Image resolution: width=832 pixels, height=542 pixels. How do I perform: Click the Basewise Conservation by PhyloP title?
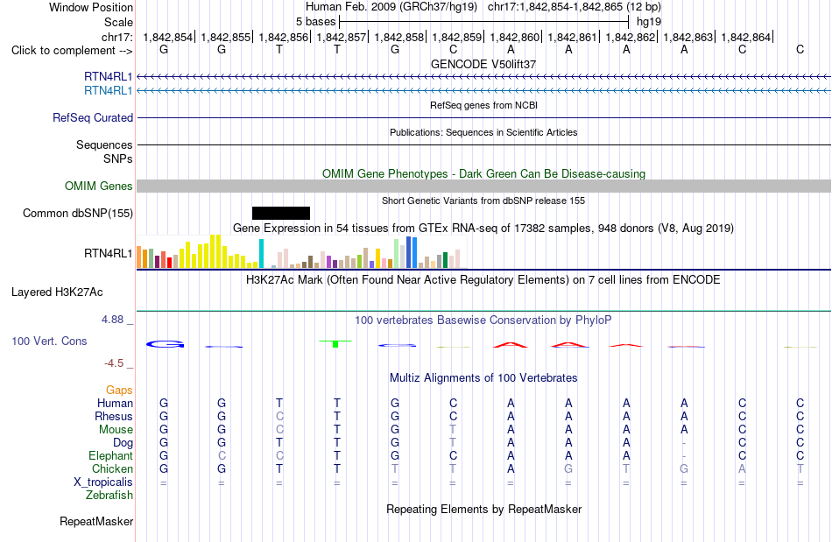click(483, 320)
